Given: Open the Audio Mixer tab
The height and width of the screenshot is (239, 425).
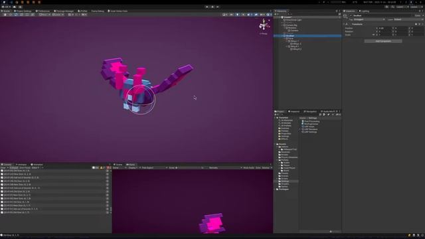Looking at the screenshot, I should 327,112.
